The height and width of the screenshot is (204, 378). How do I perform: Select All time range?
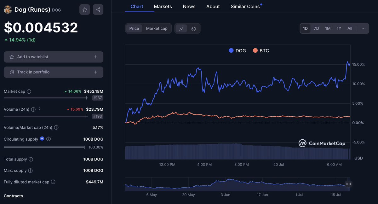350,28
